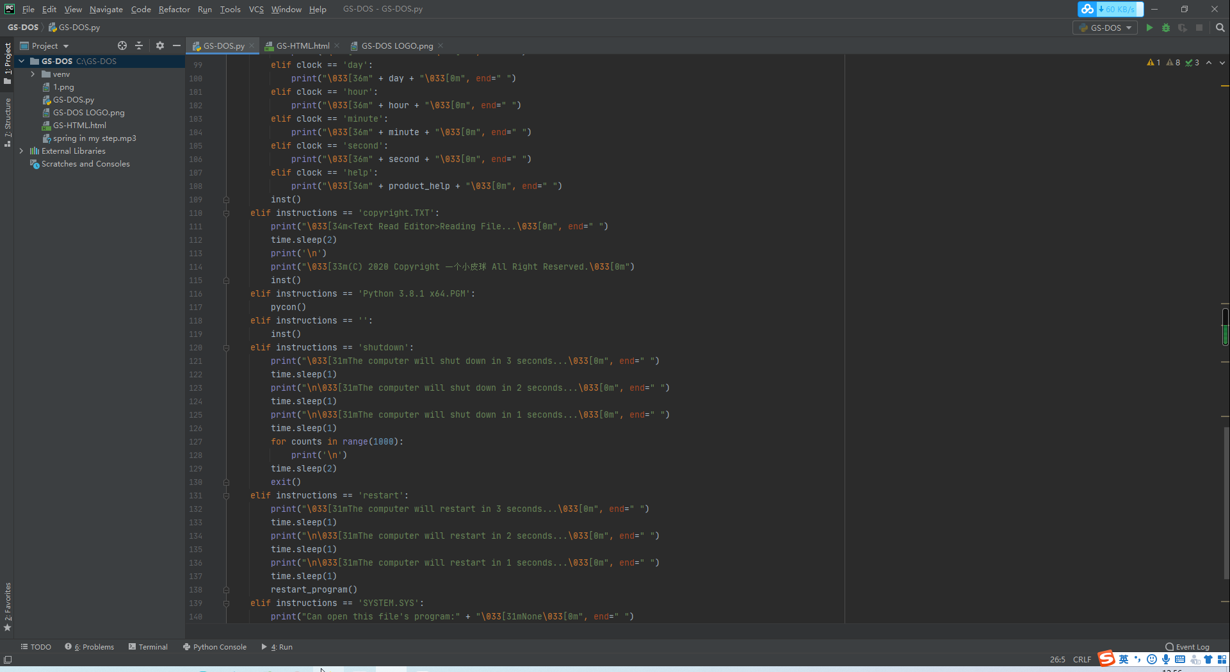Click the locate file target icon
The height and width of the screenshot is (672, 1230).
122,45
